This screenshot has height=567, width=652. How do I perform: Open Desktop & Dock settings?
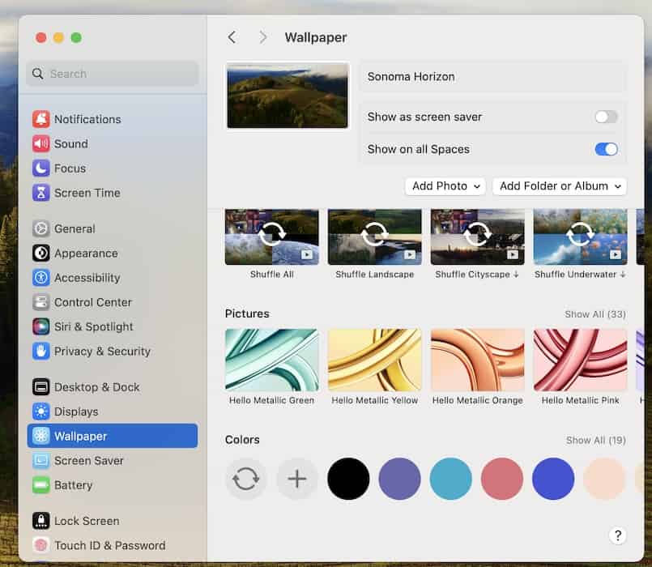pyautogui.click(x=96, y=387)
